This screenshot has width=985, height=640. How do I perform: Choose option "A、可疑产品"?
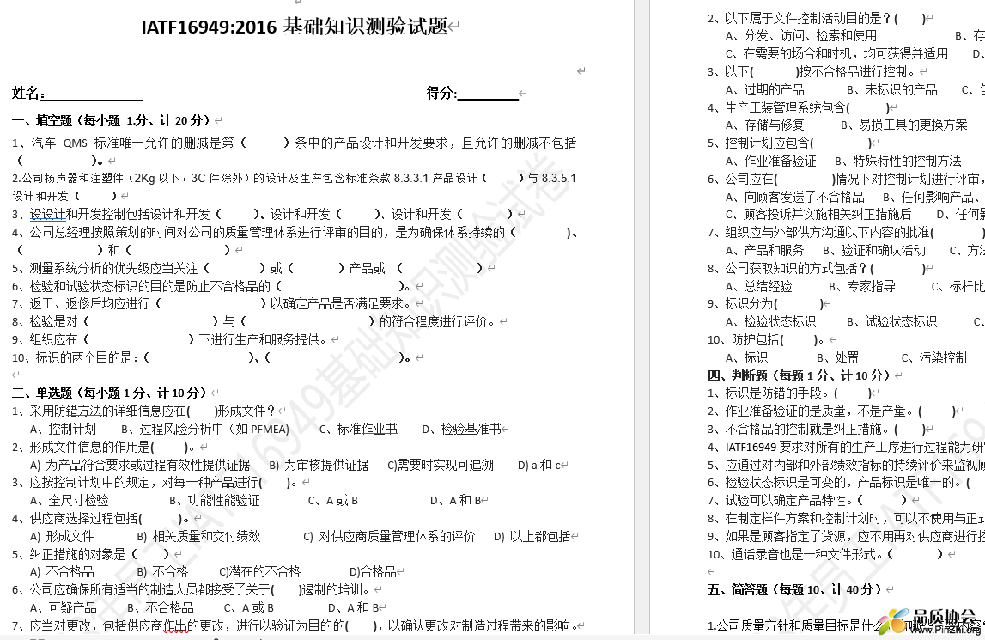click(x=64, y=608)
